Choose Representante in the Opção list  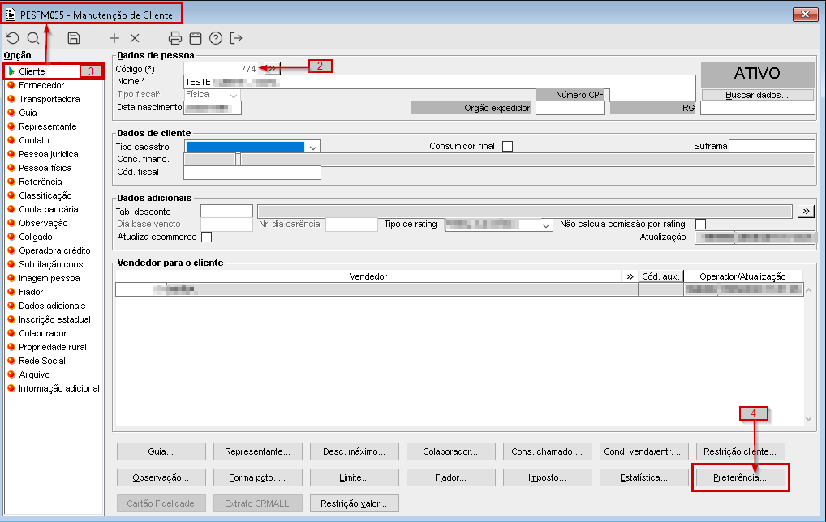coord(47,126)
